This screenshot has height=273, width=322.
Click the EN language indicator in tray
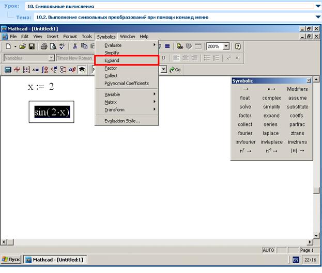pyautogui.click(x=296, y=260)
